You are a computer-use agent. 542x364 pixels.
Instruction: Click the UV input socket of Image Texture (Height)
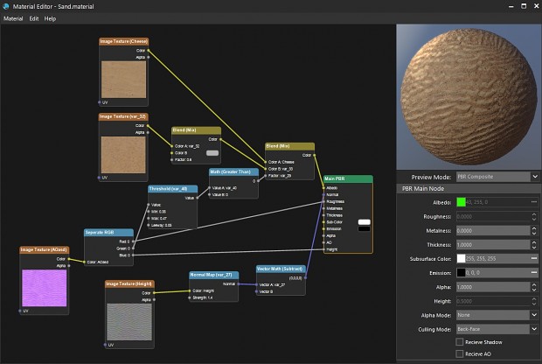pos(106,345)
